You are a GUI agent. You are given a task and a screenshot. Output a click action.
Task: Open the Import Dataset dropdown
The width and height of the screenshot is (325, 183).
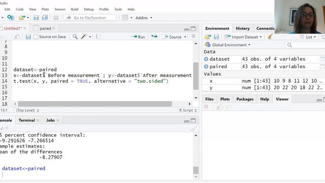coord(243,37)
